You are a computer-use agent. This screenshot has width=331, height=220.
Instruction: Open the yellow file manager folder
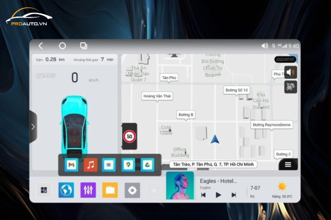click(x=110, y=190)
